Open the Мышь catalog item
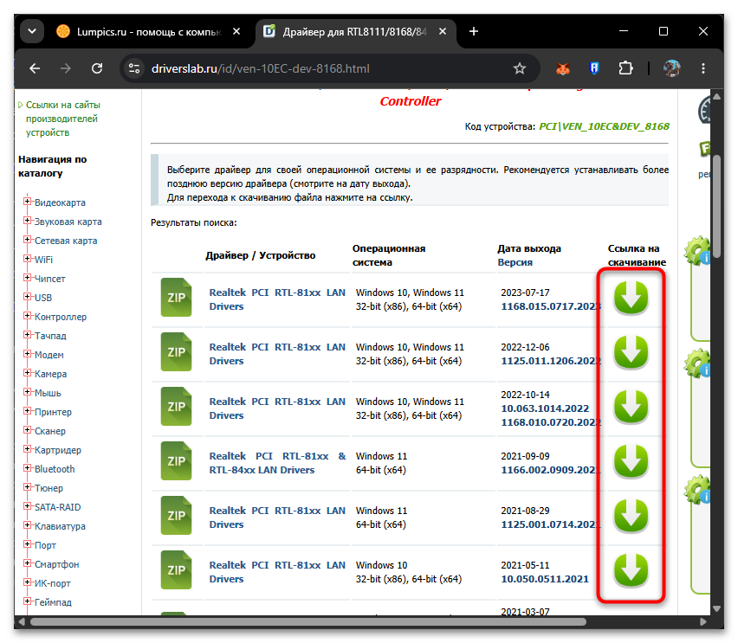 coord(48,393)
